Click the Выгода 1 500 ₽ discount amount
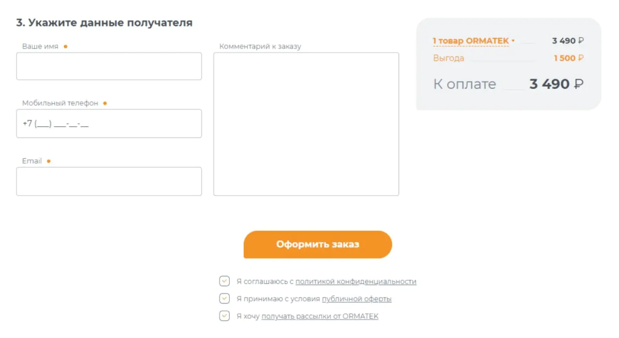The width and height of the screenshot is (619, 338). tap(568, 58)
